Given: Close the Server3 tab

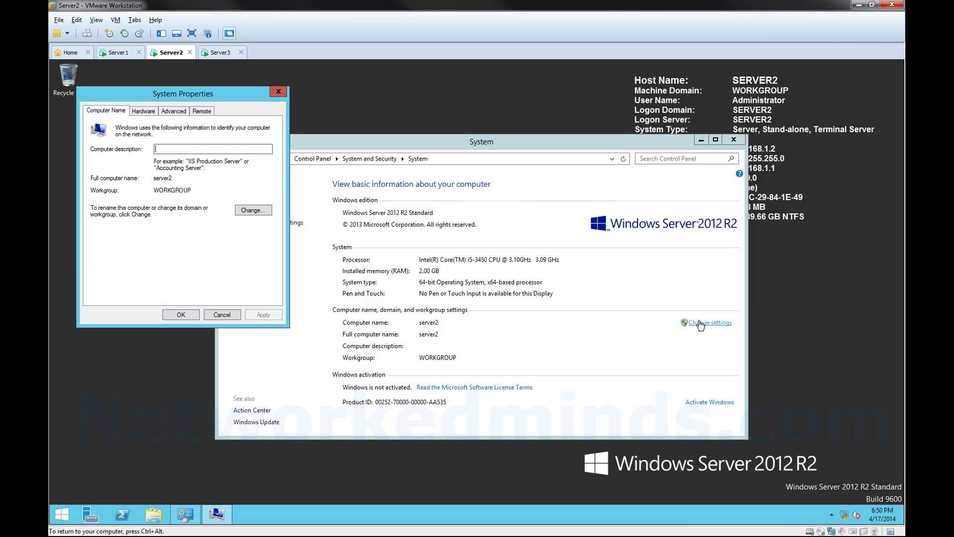Looking at the screenshot, I should click(241, 52).
